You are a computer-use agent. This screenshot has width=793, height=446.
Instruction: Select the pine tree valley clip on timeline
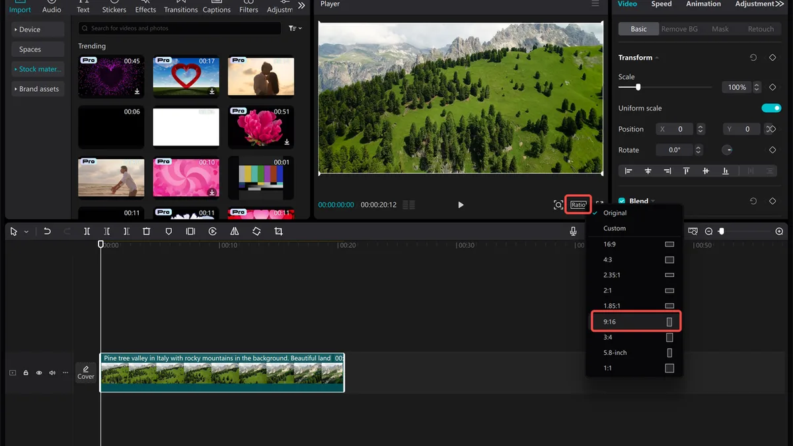222,373
